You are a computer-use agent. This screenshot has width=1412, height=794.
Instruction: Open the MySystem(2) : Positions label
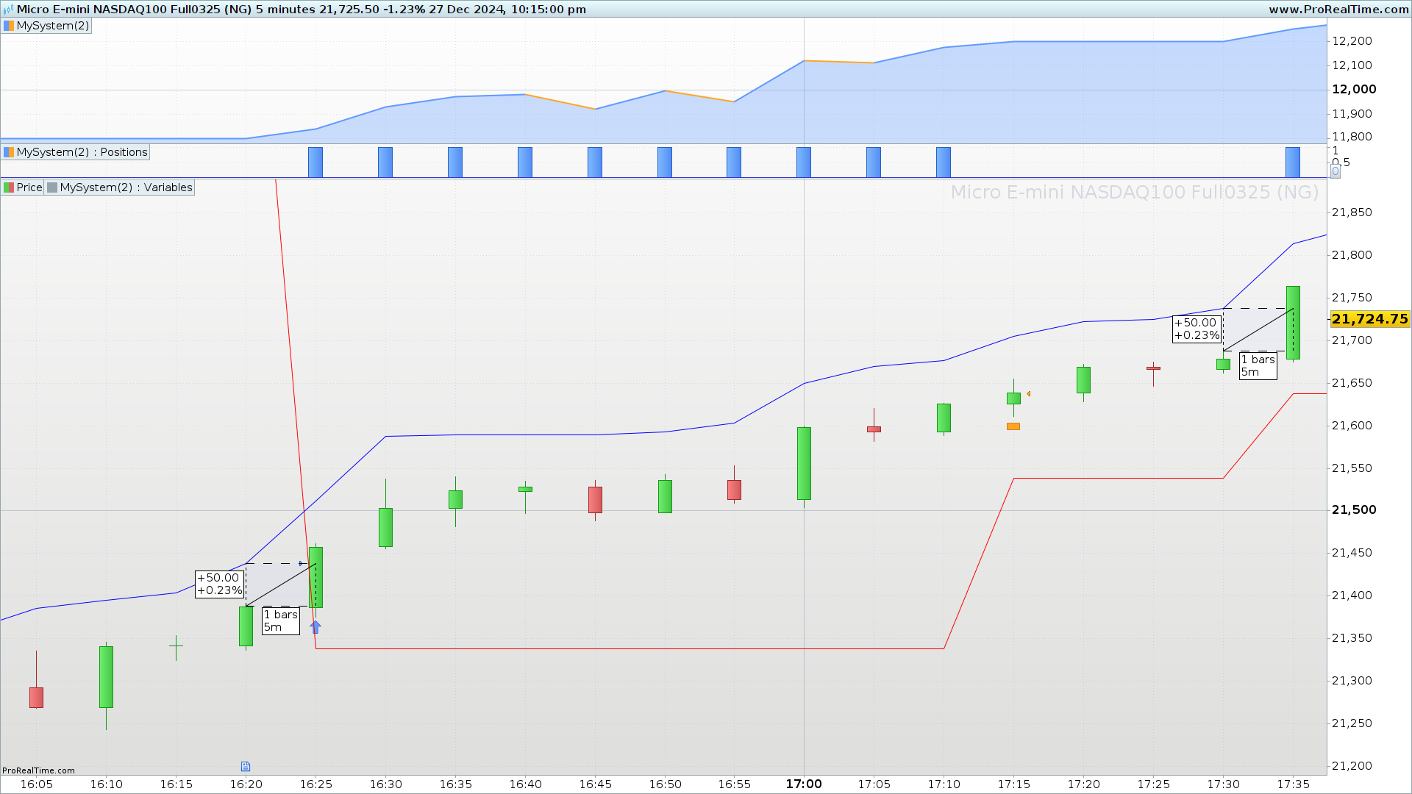(82, 152)
